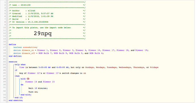Click the 'dimmers_off' variable name

pyautogui.click(x=28, y=53)
